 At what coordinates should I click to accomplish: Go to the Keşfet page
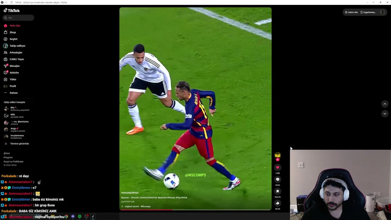[13, 39]
